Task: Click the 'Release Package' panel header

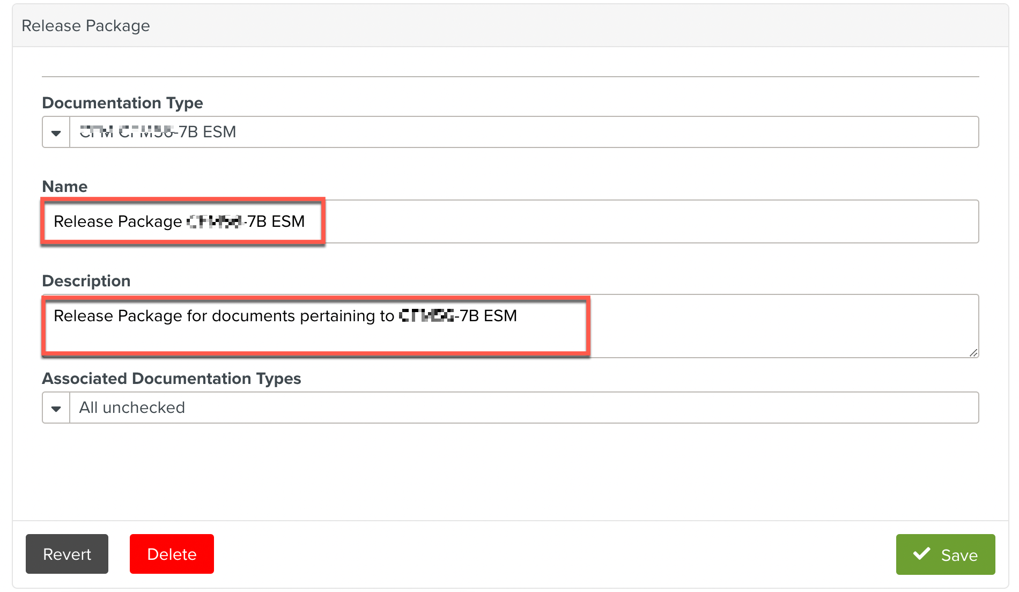Action: pyautogui.click(x=86, y=26)
